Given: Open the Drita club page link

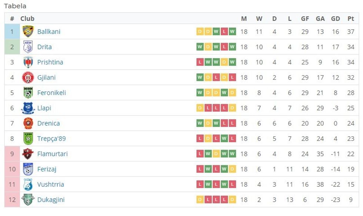Looking at the screenshot, I should (44, 47).
